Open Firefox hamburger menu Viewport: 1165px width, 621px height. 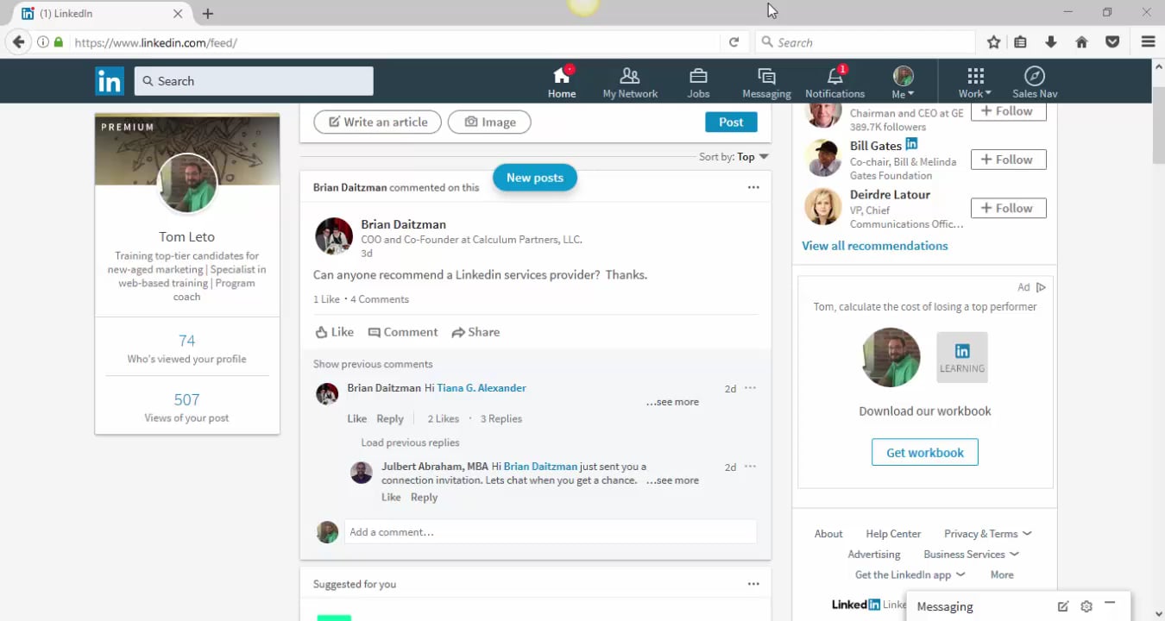(x=1148, y=42)
